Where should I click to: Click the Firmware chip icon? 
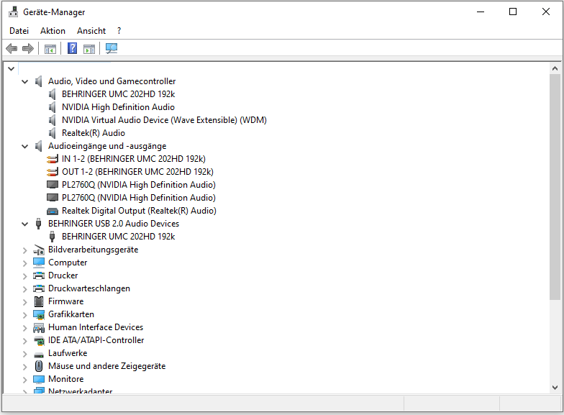point(39,301)
